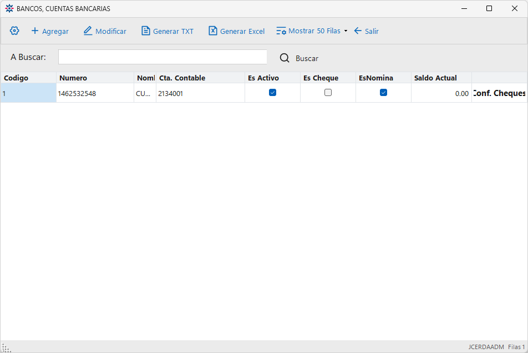Click the Generar Excel text label
The height and width of the screenshot is (353, 528).
point(242,31)
